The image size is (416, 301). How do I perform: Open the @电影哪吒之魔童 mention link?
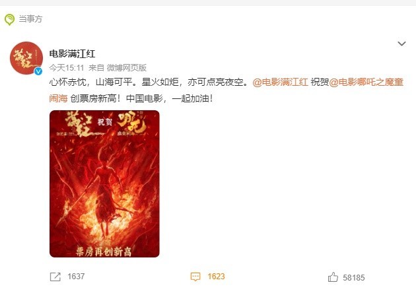(366, 83)
